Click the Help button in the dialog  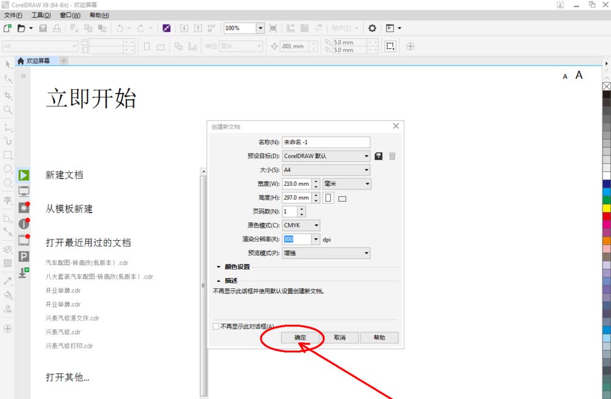coord(379,337)
